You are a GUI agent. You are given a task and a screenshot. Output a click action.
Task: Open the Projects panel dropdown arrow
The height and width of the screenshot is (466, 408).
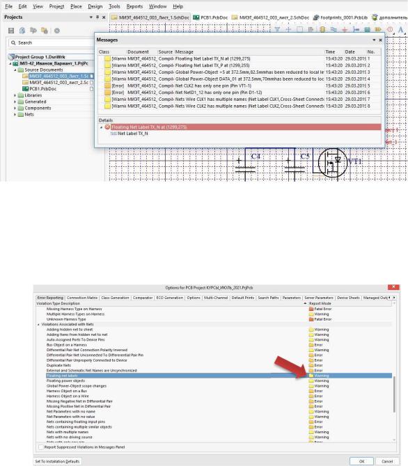coord(91,17)
